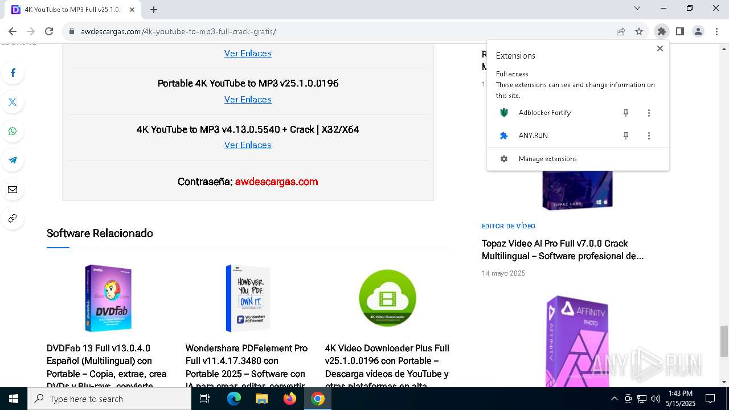This screenshot has width=729, height=410.
Task: Click the PDFelement box thumbnail
Action: pos(247,298)
